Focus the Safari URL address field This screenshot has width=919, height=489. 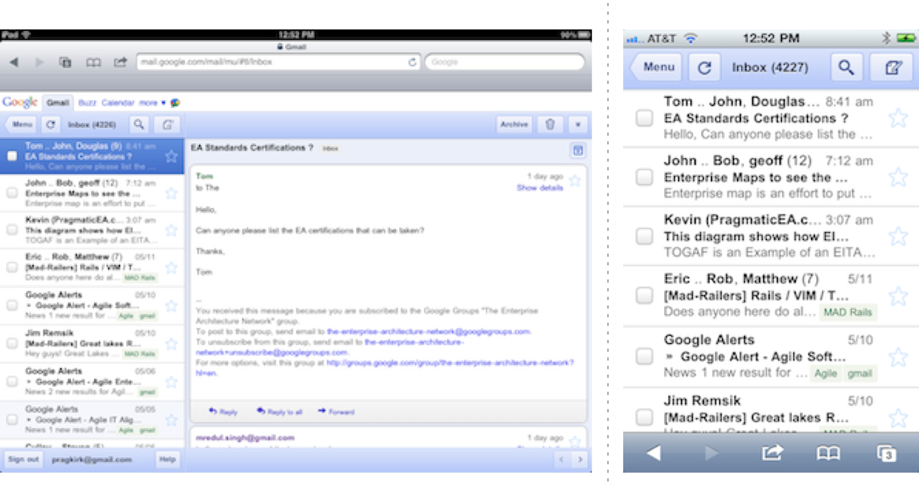click(279, 62)
